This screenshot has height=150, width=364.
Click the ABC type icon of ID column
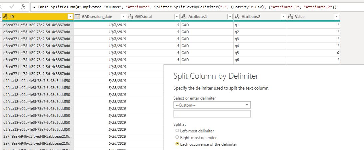click(x=6, y=17)
